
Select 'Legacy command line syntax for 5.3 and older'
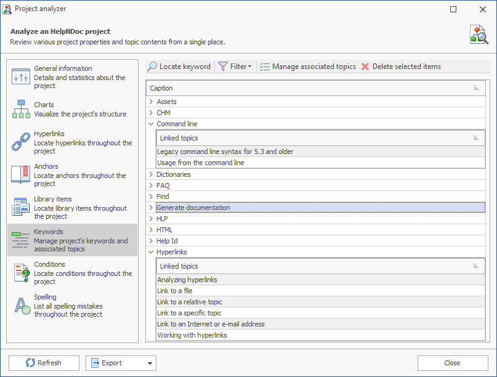320,152
